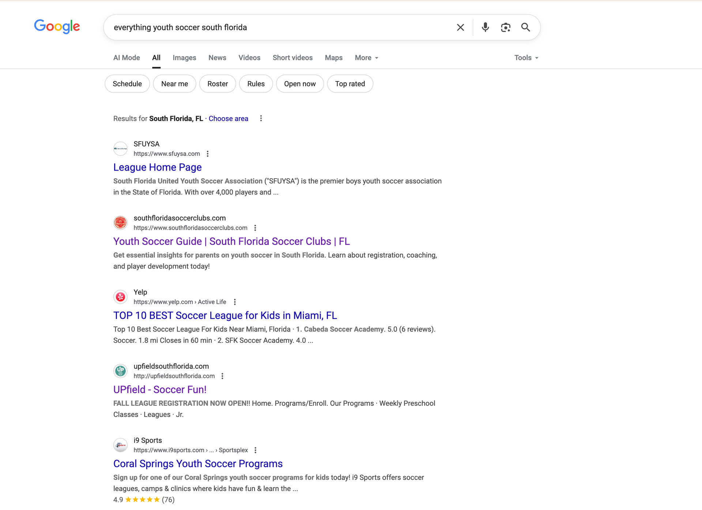The height and width of the screenshot is (510, 702).
Task: Open three-dot menu for i9 Sports result
Action: (x=255, y=450)
